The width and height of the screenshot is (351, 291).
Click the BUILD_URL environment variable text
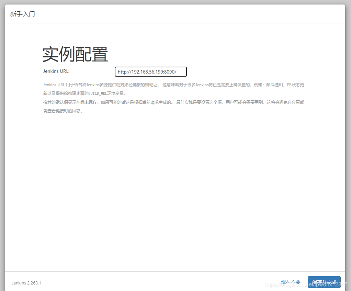tap(98, 93)
